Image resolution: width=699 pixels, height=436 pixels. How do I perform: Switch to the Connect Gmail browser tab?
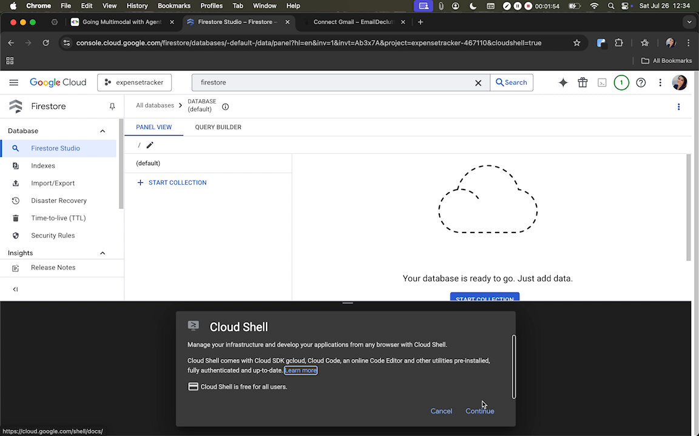tap(353, 22)
